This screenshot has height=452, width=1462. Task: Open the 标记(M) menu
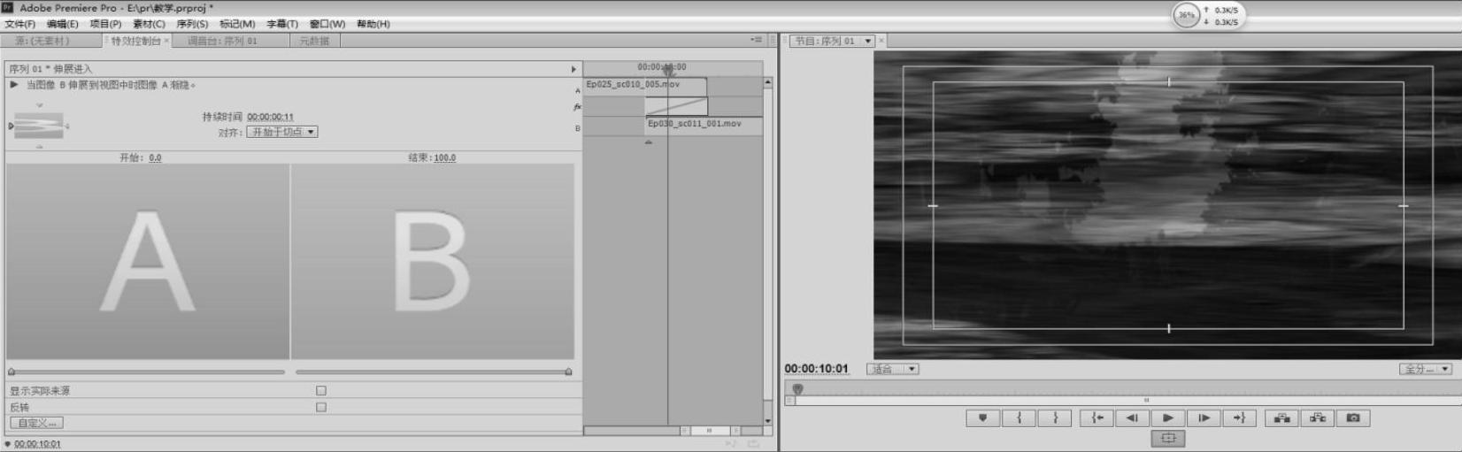[237, 24]
